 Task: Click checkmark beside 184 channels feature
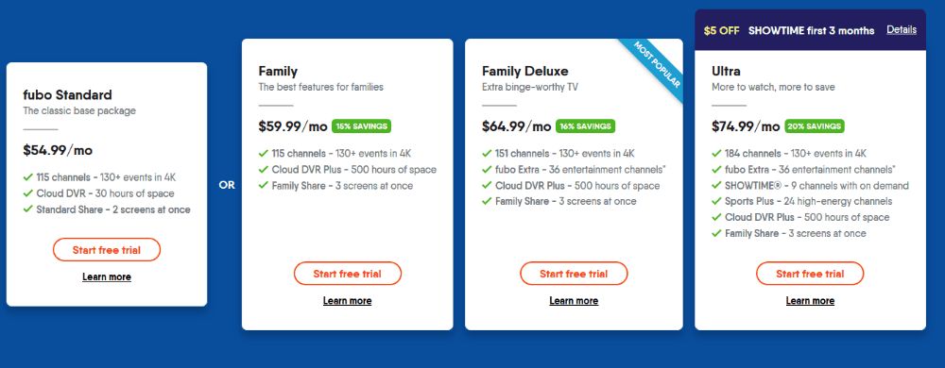pyautogui.click(x=716, y=153)
